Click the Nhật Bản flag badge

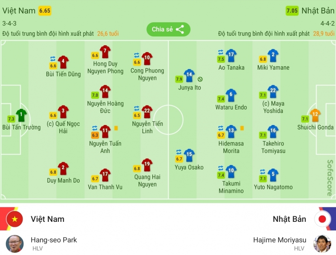tap(322, 219)
